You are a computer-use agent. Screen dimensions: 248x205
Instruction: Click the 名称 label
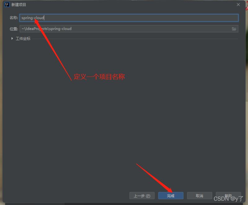click(x=14, y=18)
